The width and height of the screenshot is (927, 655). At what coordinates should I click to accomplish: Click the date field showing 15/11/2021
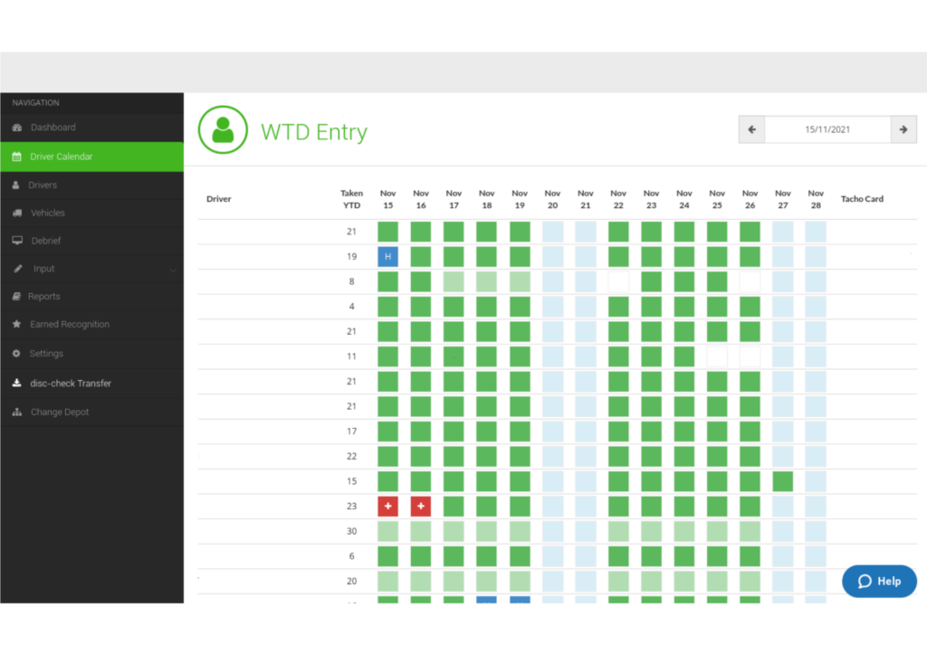coord(827,129)
